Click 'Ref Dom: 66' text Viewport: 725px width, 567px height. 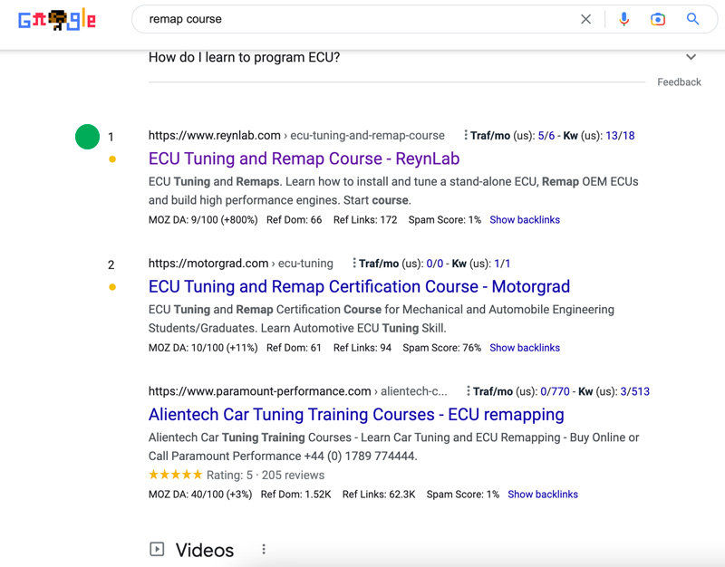pos(294,220)
